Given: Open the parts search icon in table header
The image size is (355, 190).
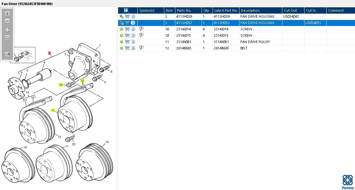Looking at the screenshot, I should point(126,10).
